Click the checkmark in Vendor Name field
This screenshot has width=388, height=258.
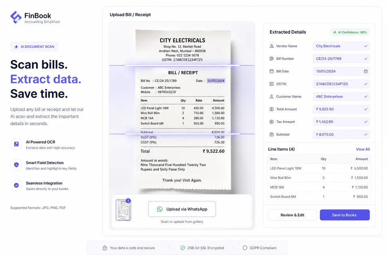point(366,46)
